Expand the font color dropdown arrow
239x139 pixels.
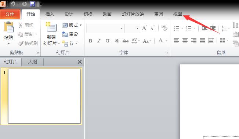pyautogui.click(x=166, y=41)
